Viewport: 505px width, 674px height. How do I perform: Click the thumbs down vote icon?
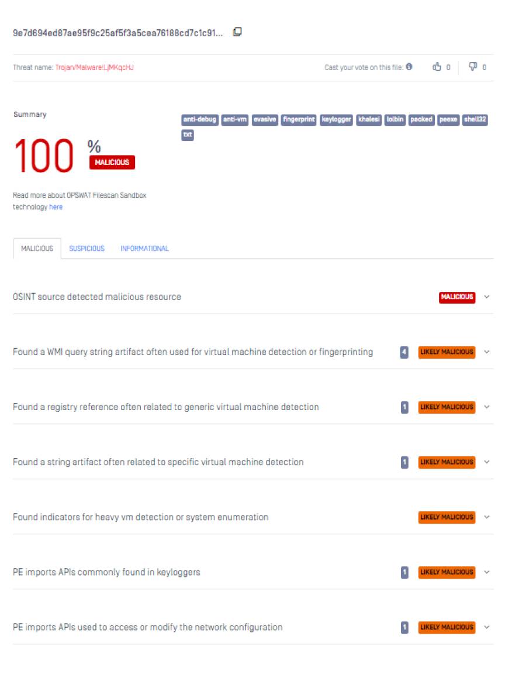[473, 67]
